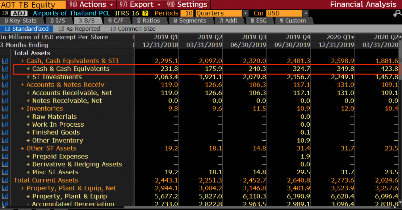Expand the Quarters period type dropdown
The image size is (402, 210).
click(x=246, y=13)
